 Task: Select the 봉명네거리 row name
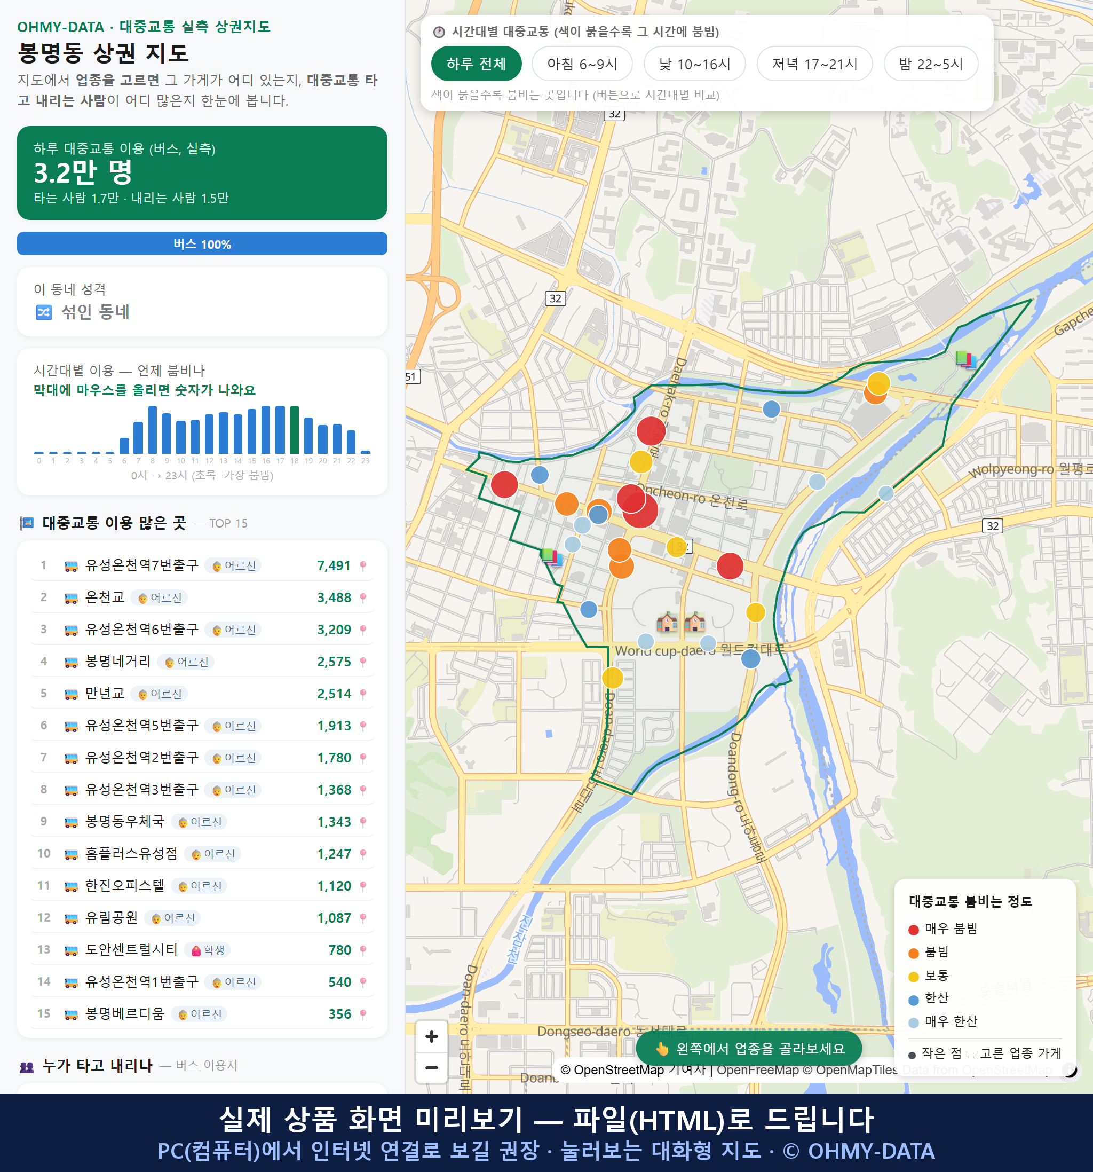click(118, 662)
